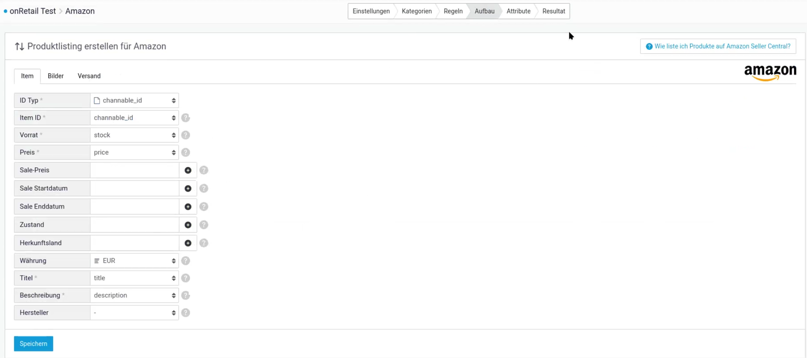Viewport: 807px width, 358px height.
Task: Go to the Attribute step
Action: click(518, 11)
